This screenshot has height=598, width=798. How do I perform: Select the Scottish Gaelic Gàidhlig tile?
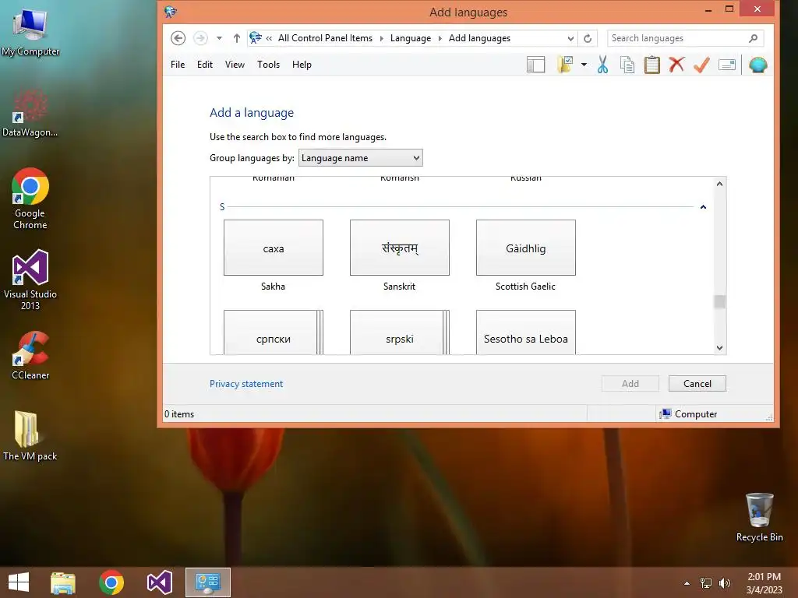526,248
